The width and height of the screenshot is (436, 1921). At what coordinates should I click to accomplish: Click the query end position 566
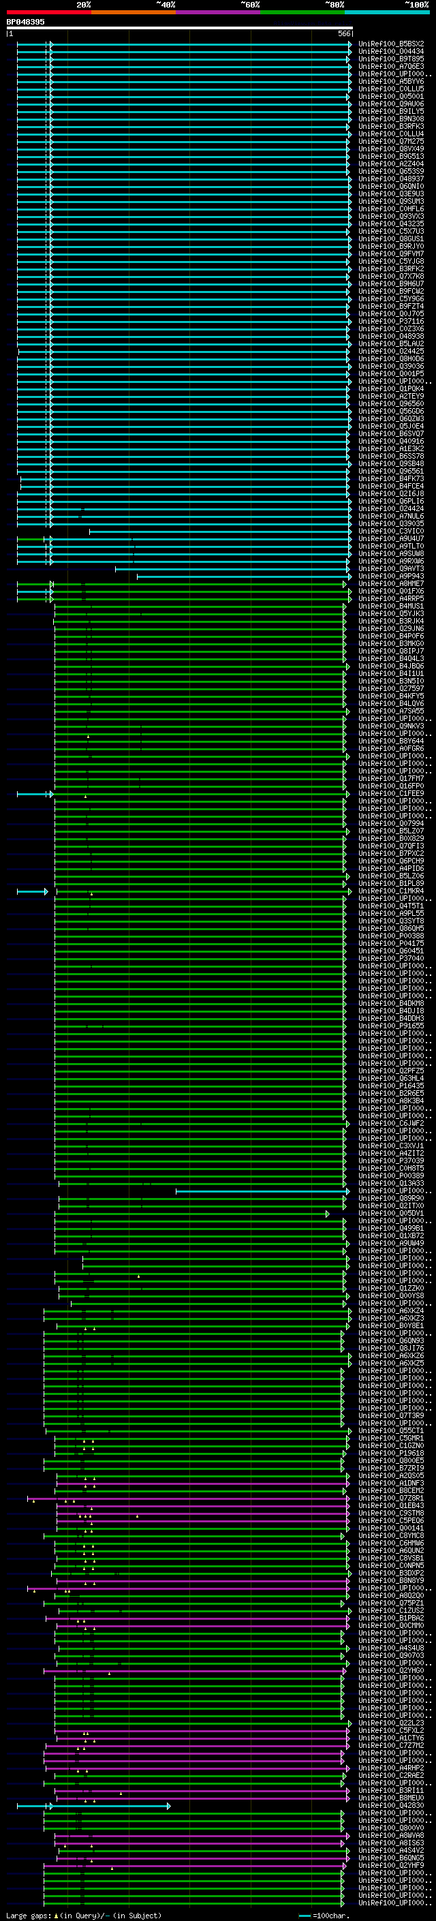[343, 34]
